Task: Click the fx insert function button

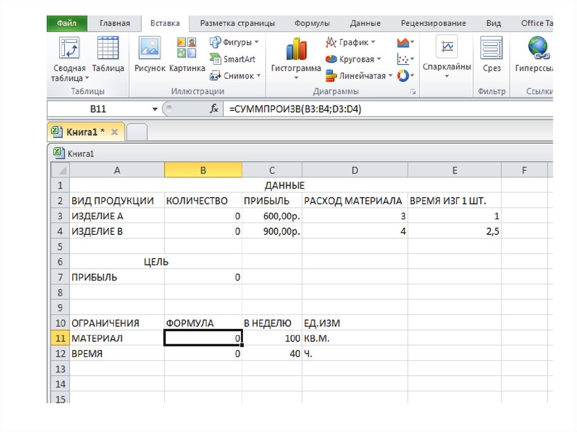Action: [x=214, y=109]
